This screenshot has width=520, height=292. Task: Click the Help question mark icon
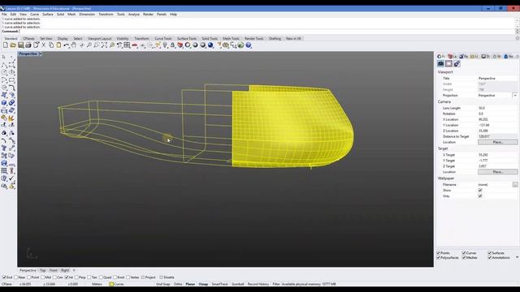pyautogui.click(x=249, y=45)
